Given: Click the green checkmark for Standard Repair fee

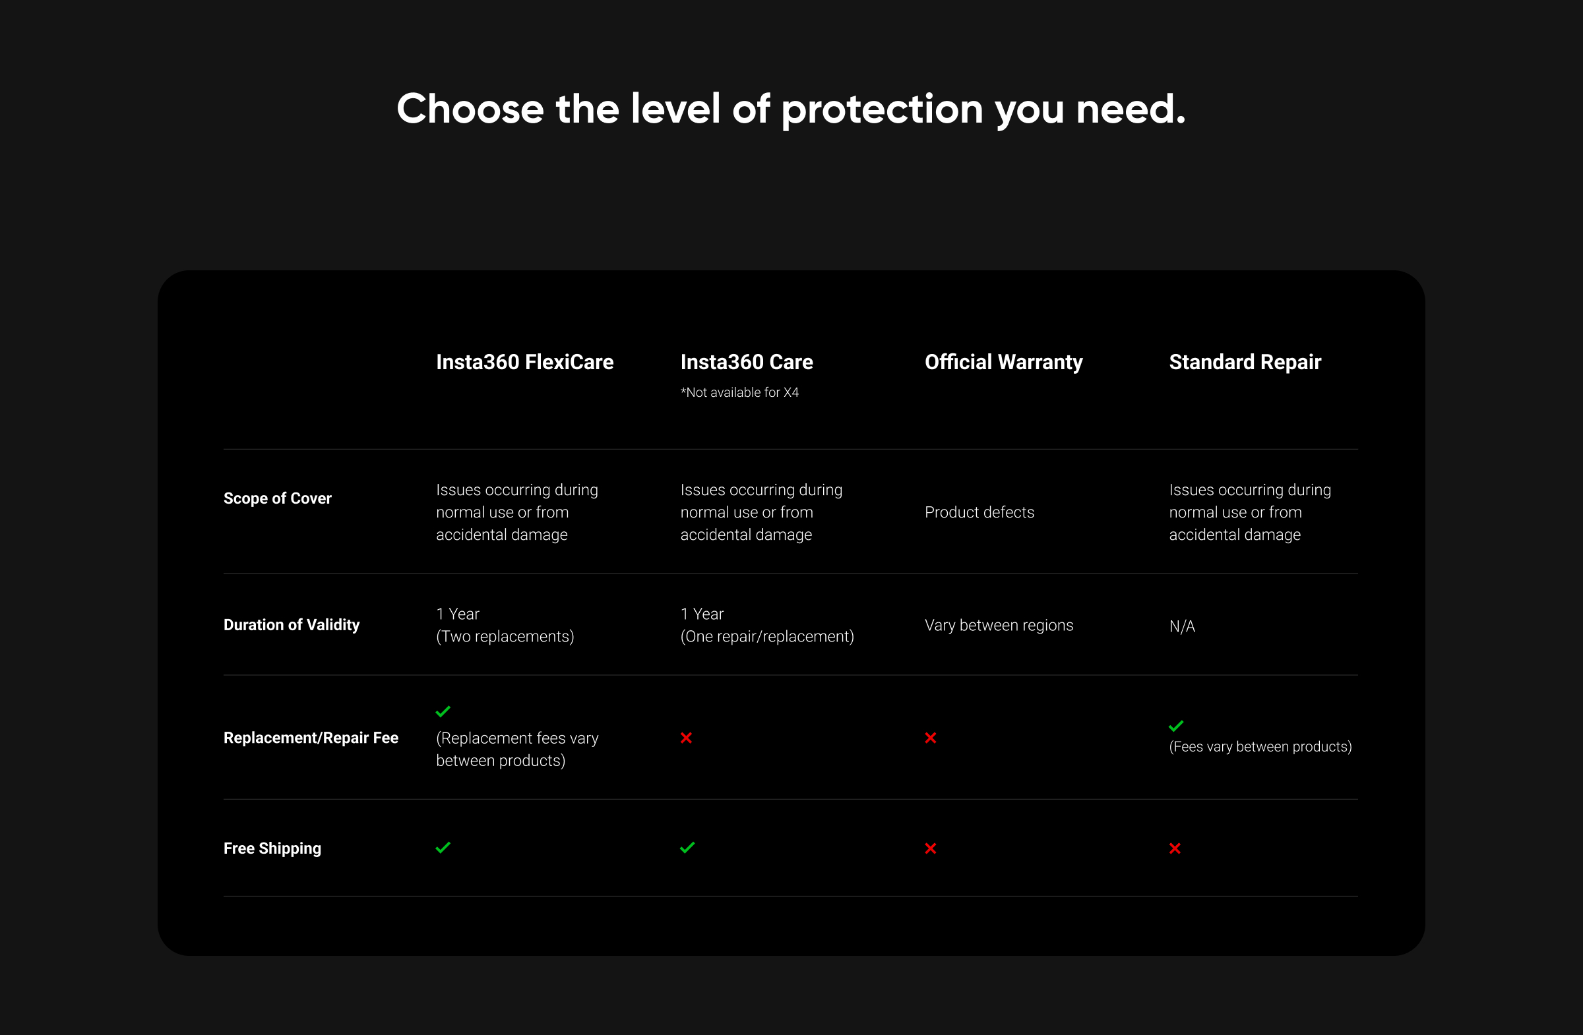Looking at the screenshot, I should (x=1176, y=725).
